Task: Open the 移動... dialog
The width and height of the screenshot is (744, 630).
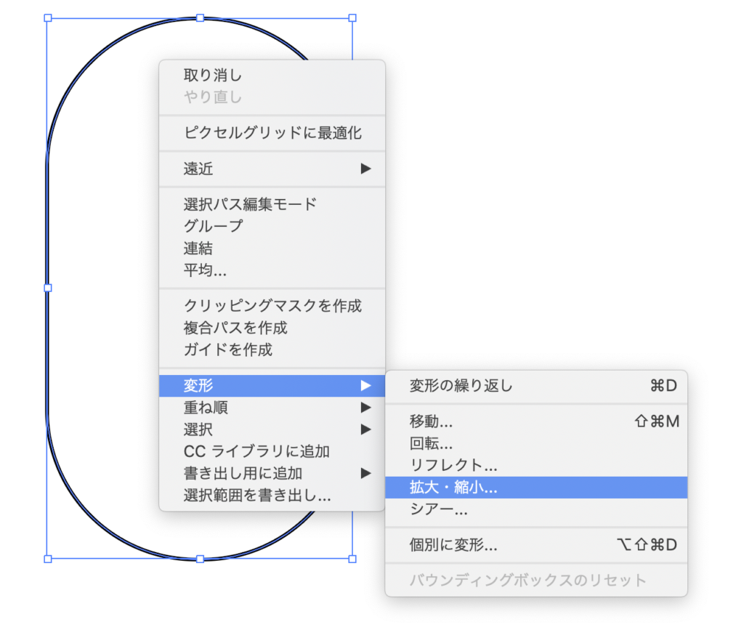Action: [x=432, y=421]
